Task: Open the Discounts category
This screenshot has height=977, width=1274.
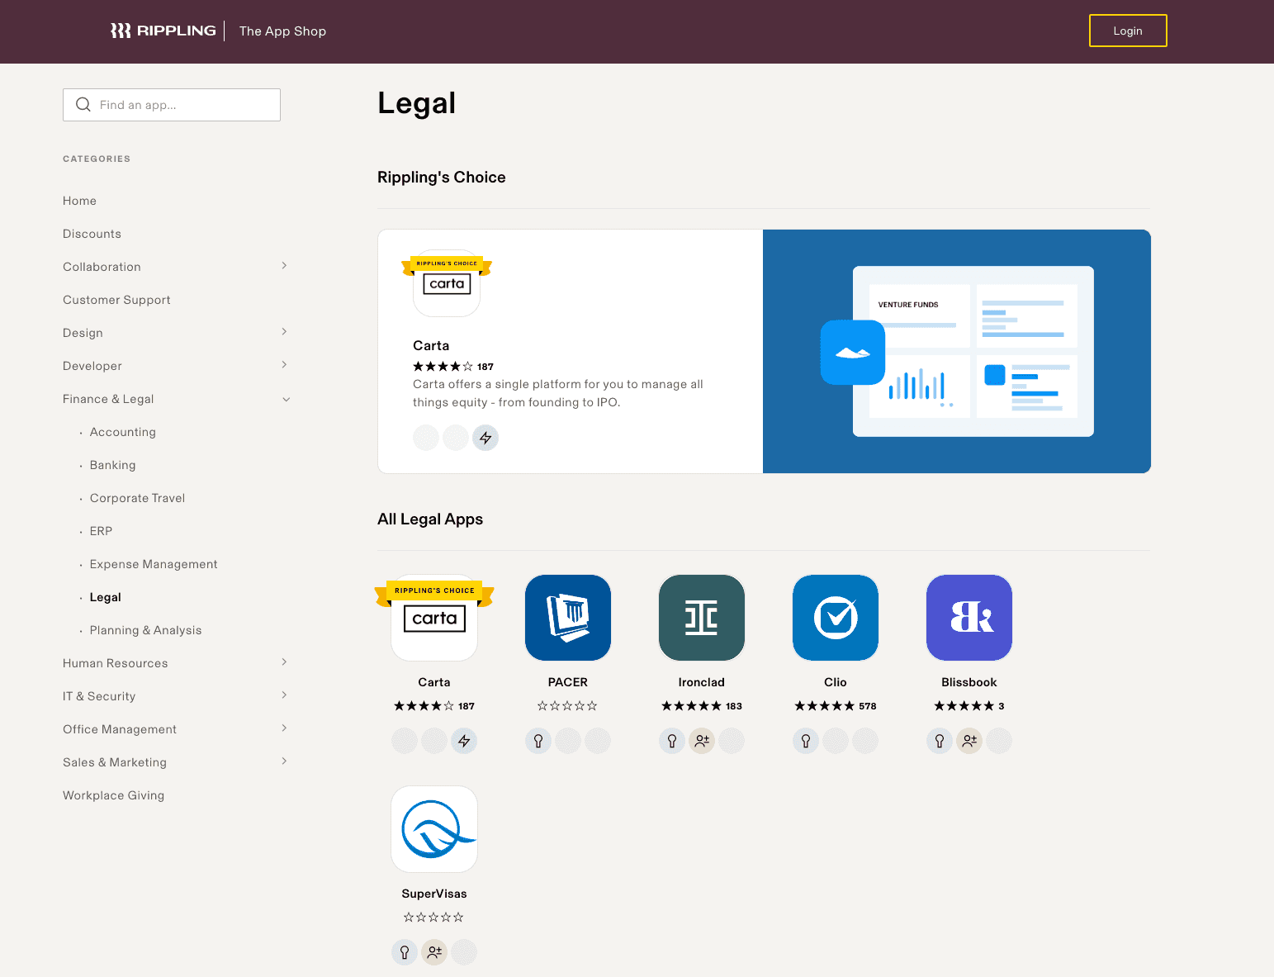Action: pyautogui.click(x=92, y=234)
